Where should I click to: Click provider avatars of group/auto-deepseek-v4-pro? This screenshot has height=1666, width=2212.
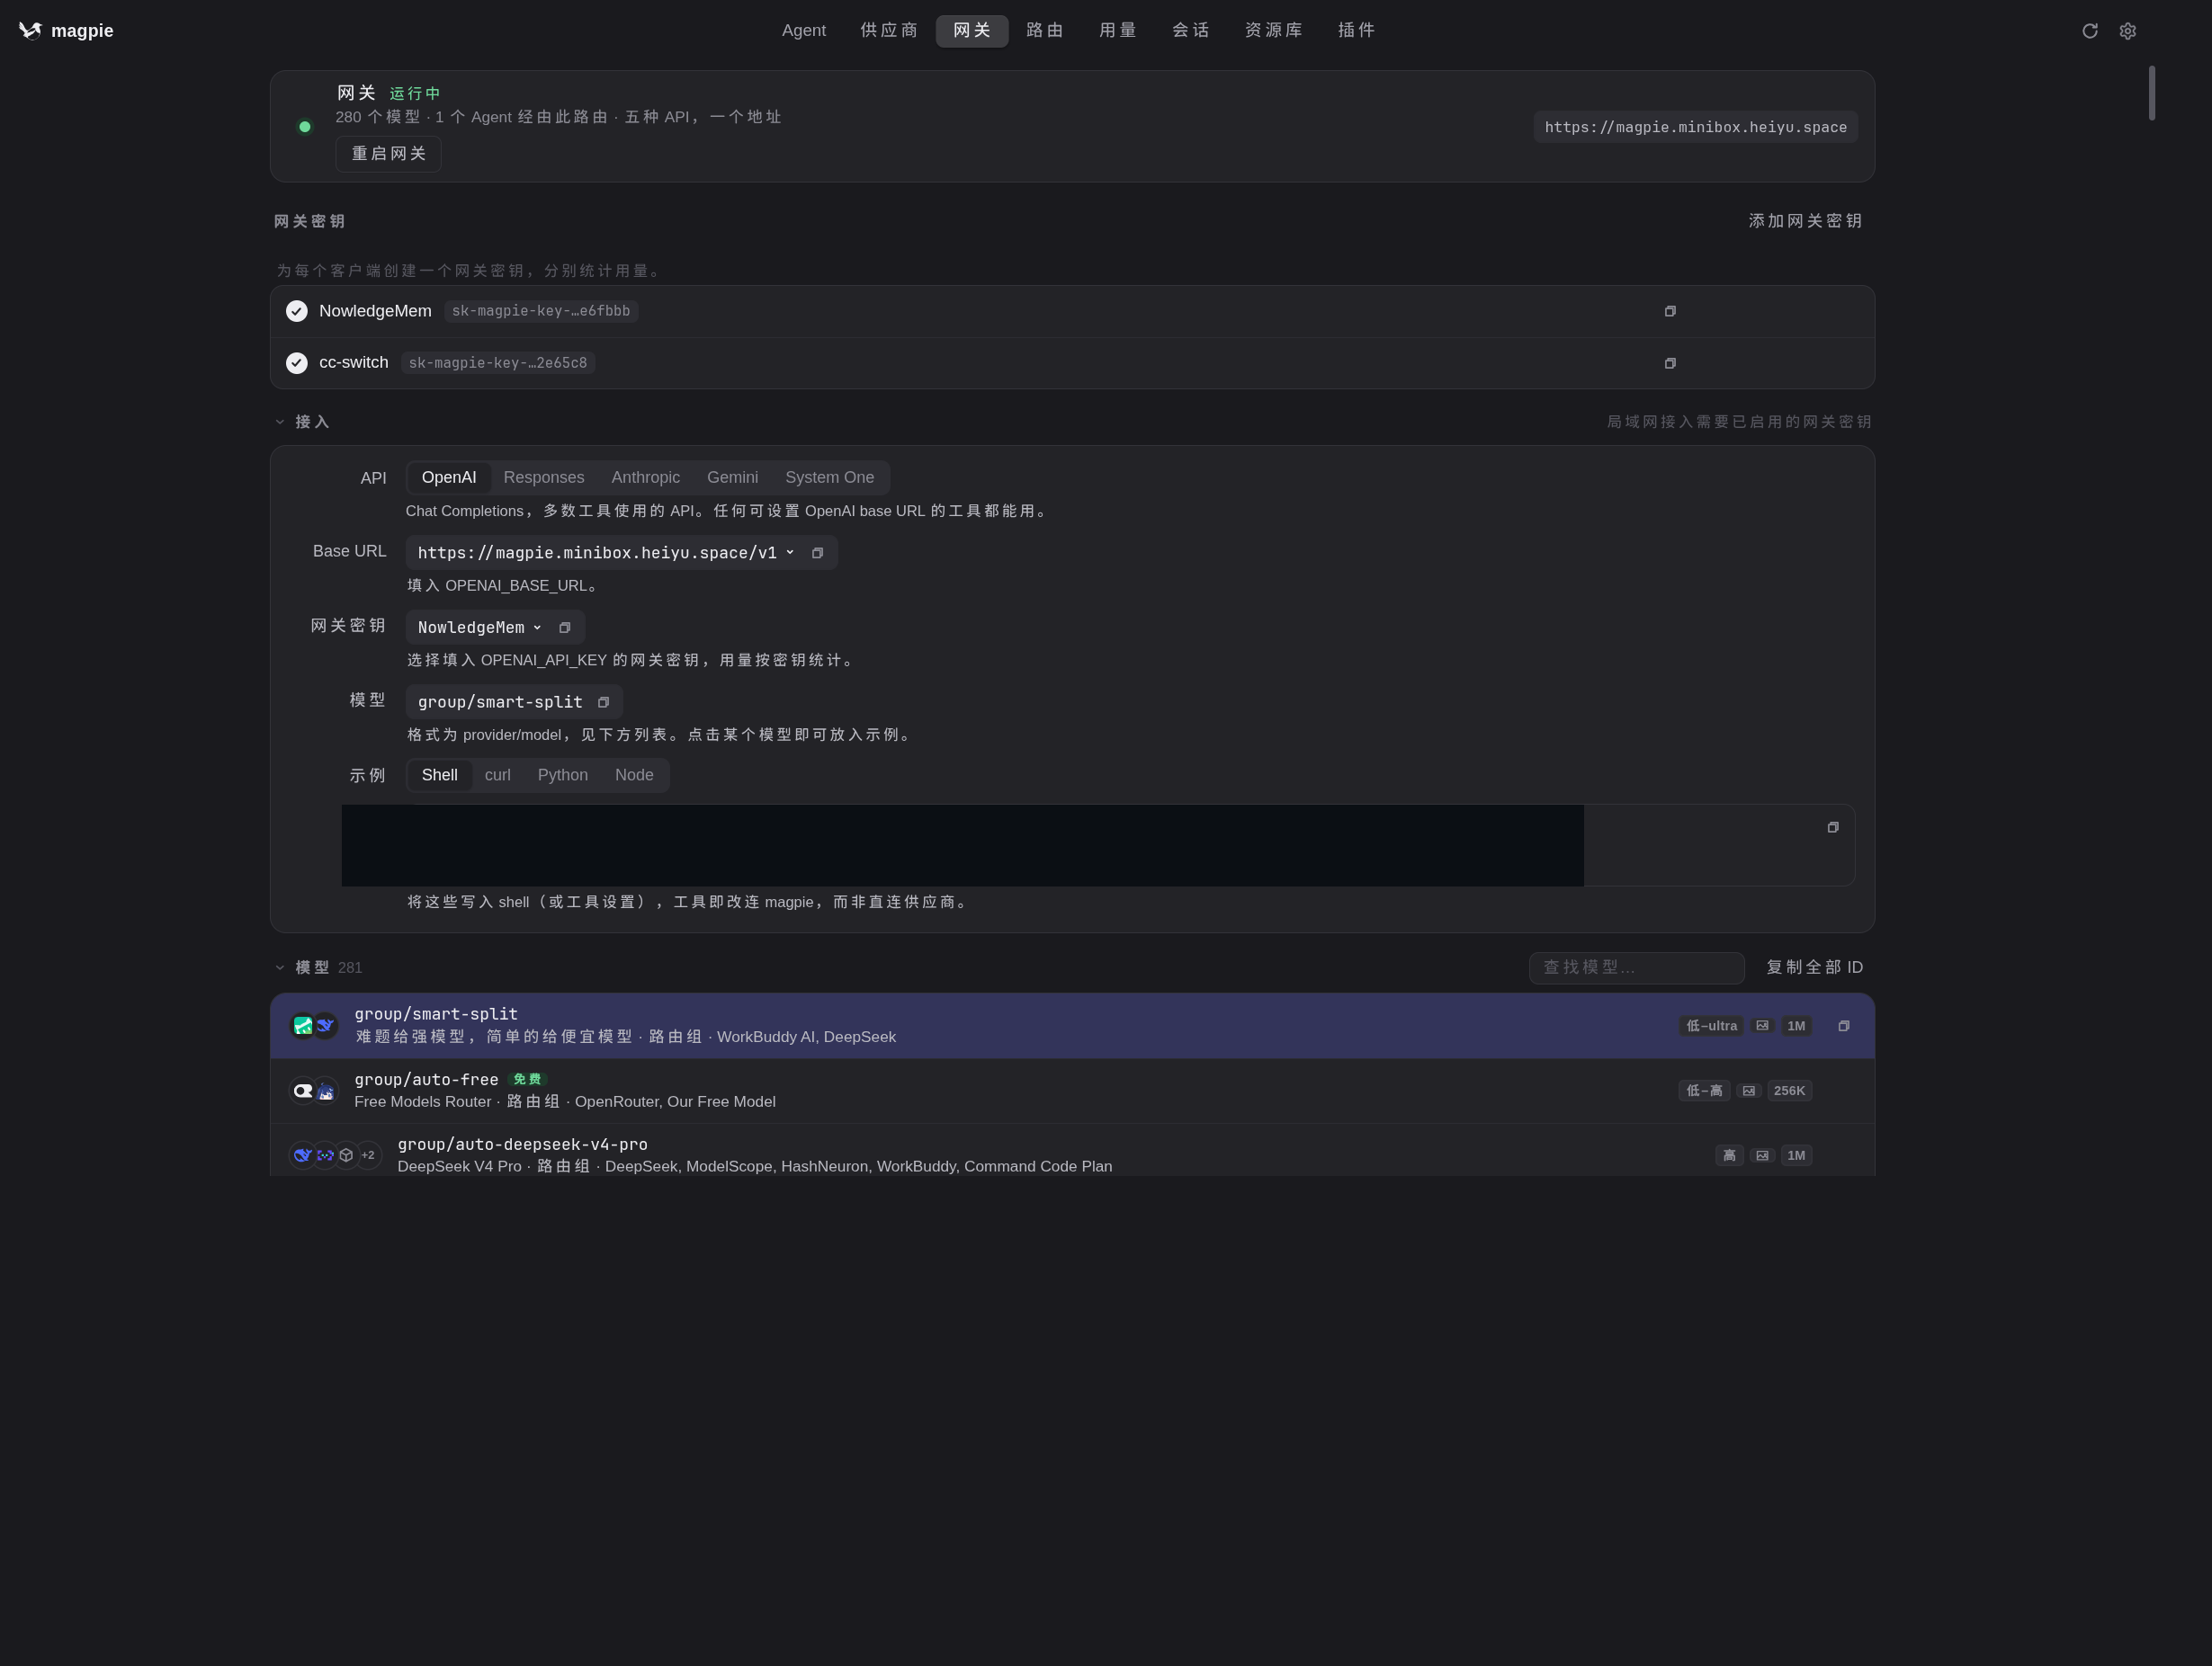pyautogui.click(x=335, y=1155)
